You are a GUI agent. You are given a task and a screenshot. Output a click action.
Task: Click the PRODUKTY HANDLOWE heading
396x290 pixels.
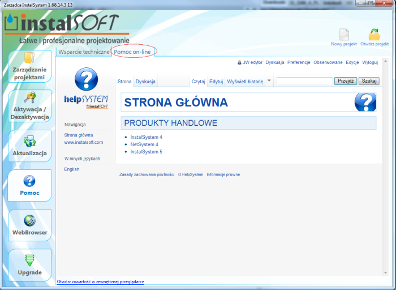tap(171, 123)
